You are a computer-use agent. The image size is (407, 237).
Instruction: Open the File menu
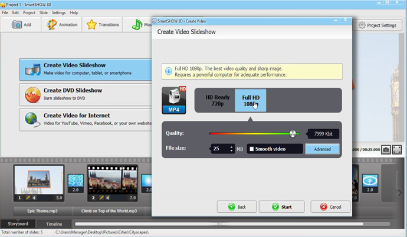tap(5, 12)
